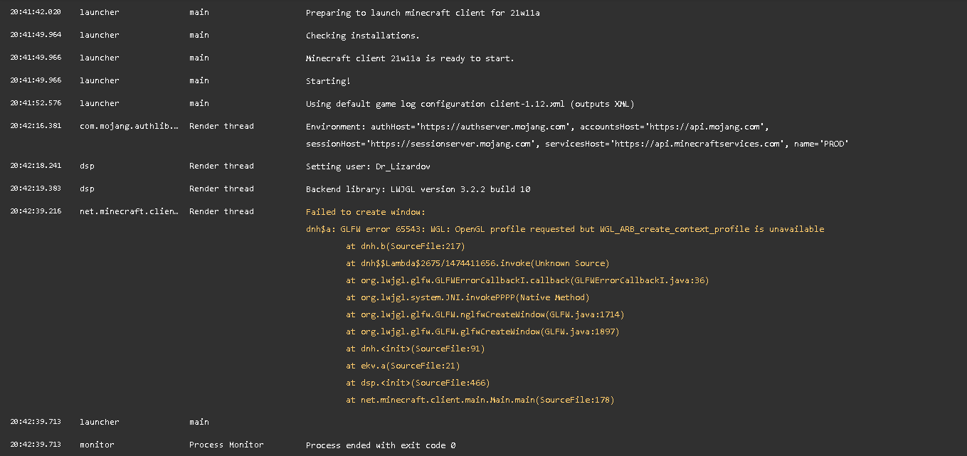Screen dimensions: 967x456
Task: Click the 'Failed to create window:' error
Action: [365, 212]
